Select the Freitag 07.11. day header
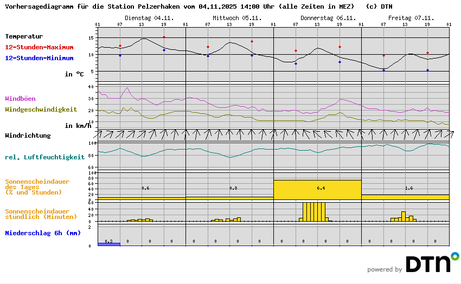Image resolution: width=461 pixels, height=284 pixels. (406, 18)
